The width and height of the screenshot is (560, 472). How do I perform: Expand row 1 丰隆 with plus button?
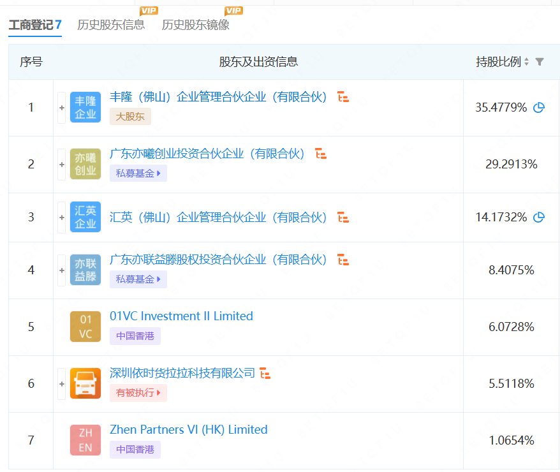pos(62,107)
